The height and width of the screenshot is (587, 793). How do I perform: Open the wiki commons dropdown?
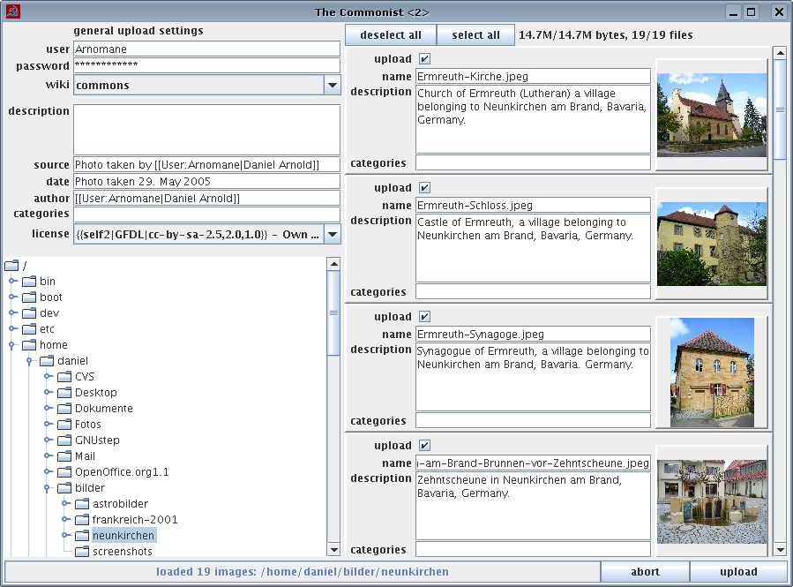coord(333,83)
